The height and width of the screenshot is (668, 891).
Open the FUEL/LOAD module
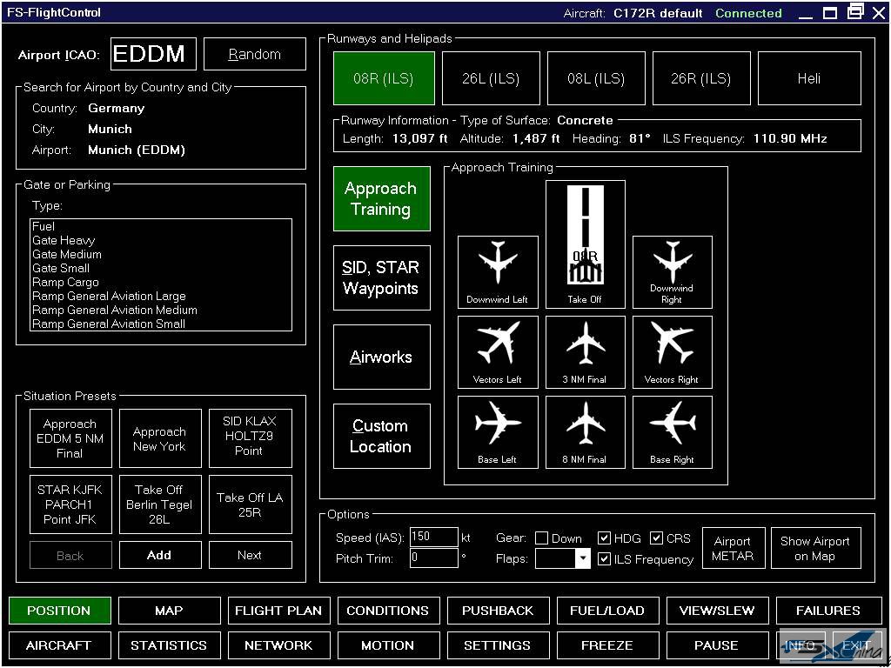click(608, 611)
